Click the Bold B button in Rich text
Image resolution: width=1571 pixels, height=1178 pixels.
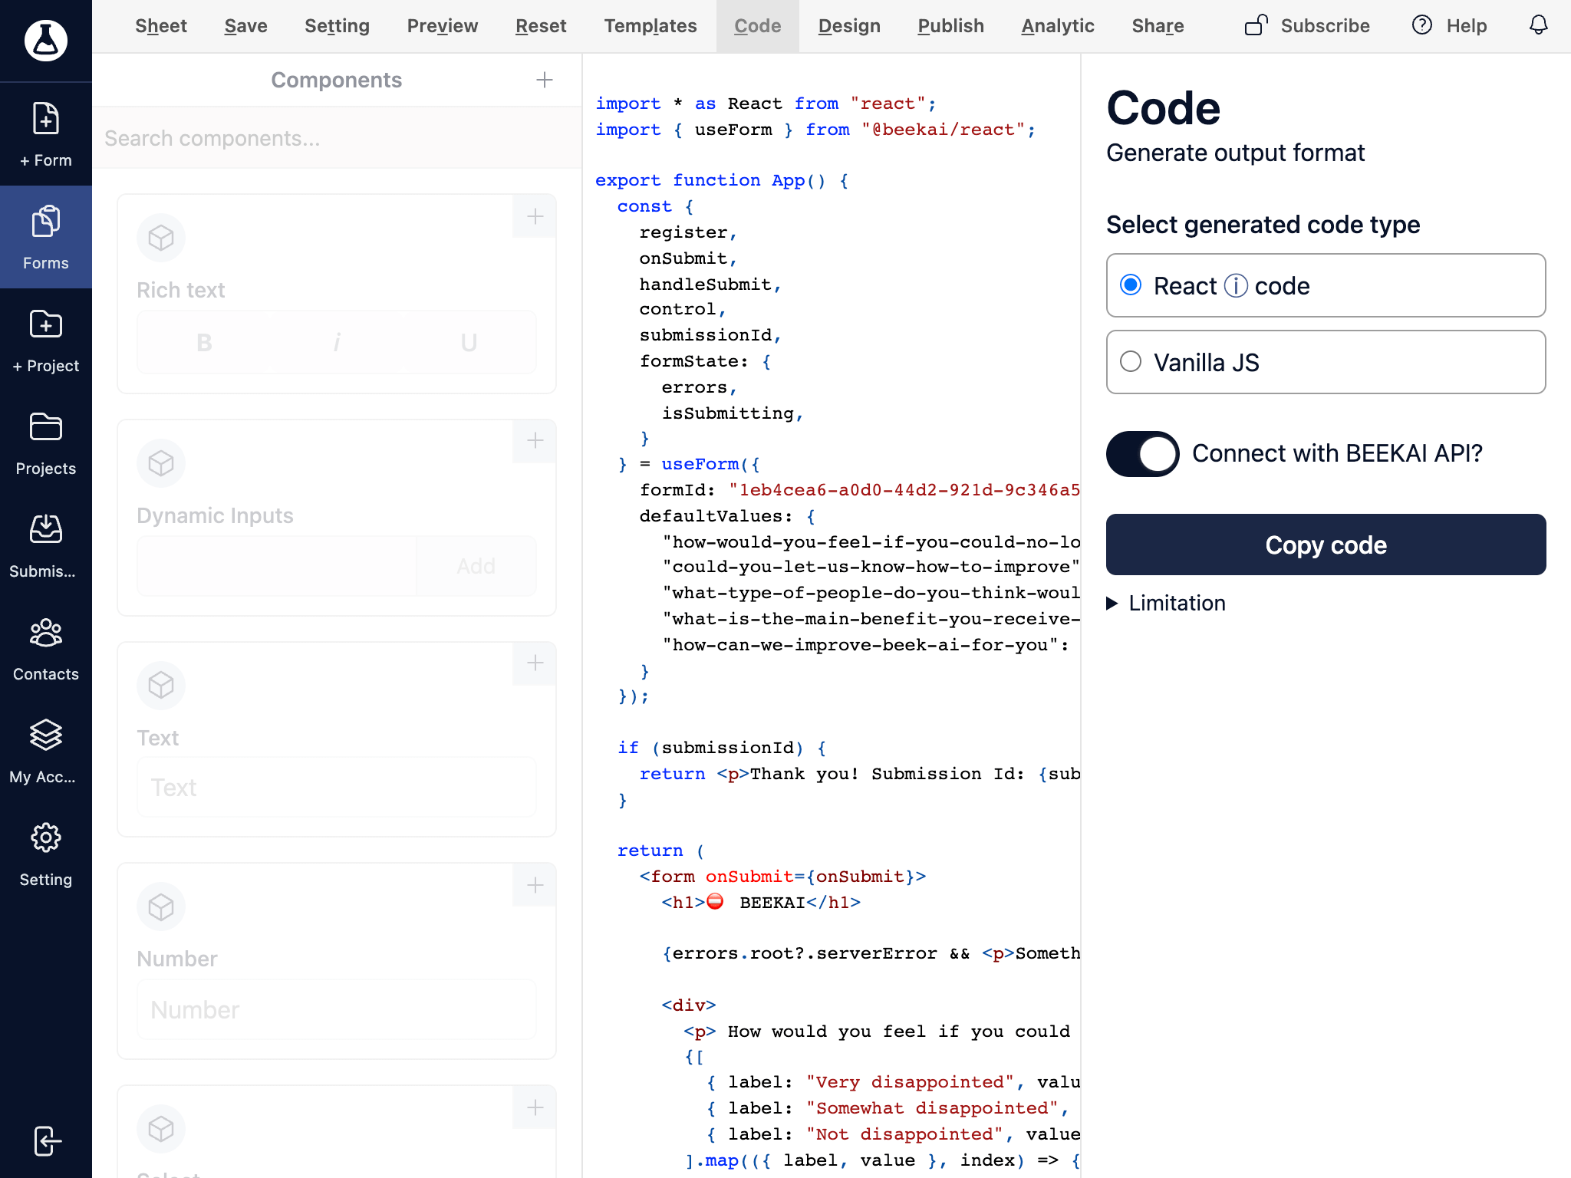coord(204,342)
